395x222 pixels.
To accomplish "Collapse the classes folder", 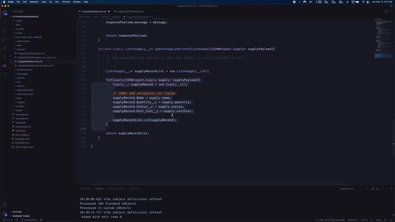I will [20, 49].
